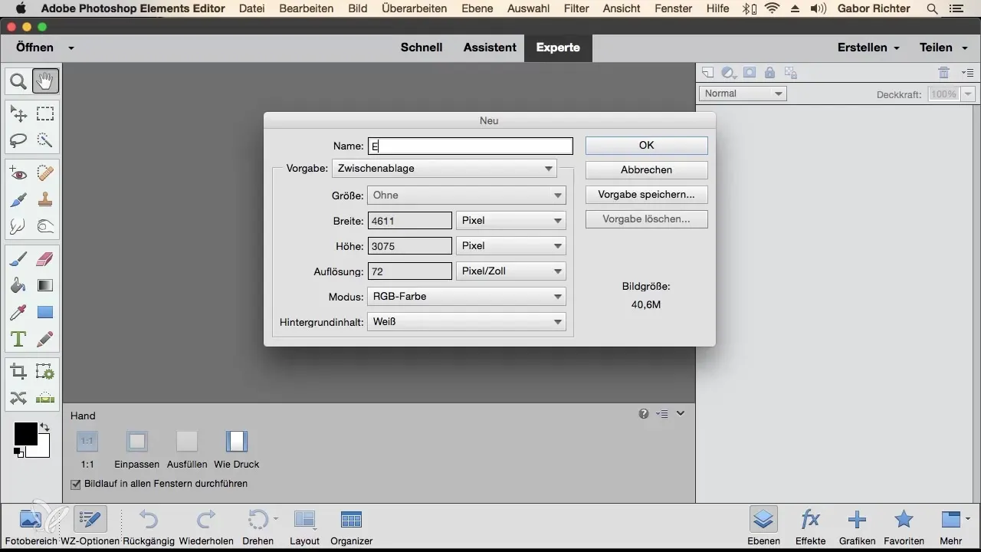The image size is (981, 552).
Task: Select the Sponge tool
Action: [x=45, y=225]
